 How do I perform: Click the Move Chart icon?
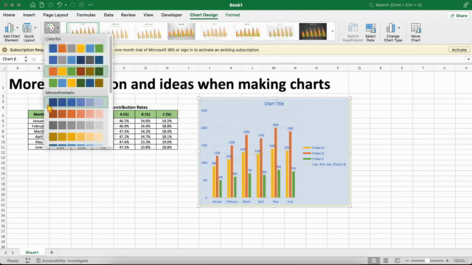(415, 28)
